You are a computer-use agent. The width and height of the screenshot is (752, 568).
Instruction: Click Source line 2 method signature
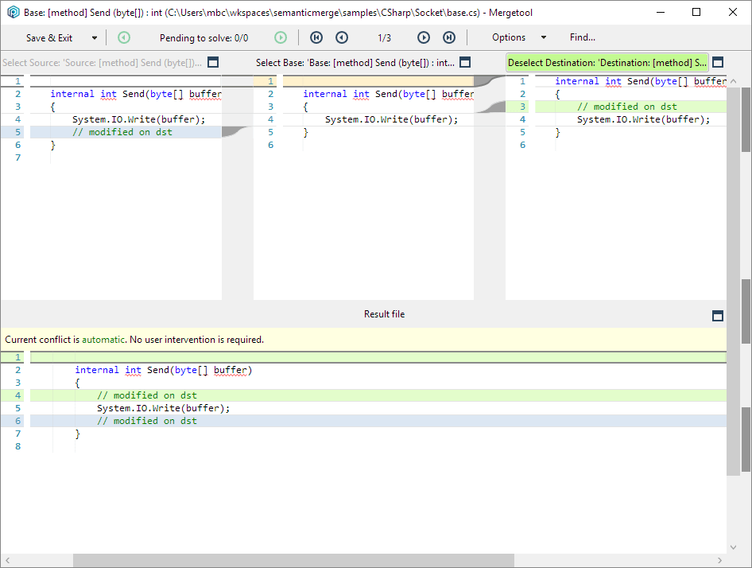[x=136, y=94]
